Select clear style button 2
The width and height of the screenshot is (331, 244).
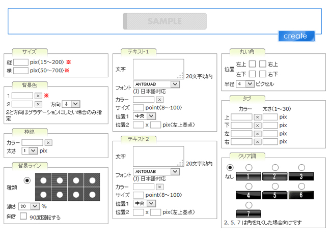(274, 176)
